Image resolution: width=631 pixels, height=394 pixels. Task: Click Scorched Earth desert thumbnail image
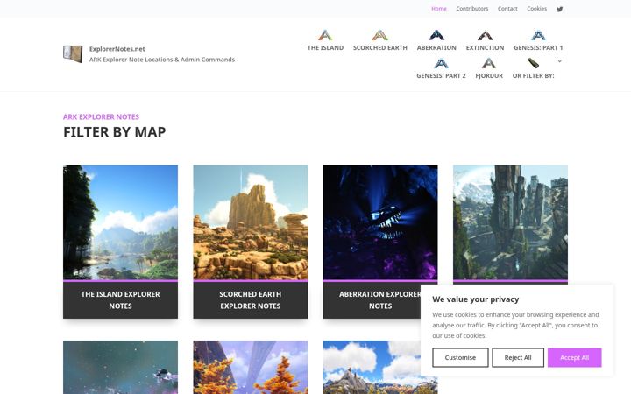click(x=251, y=222)
